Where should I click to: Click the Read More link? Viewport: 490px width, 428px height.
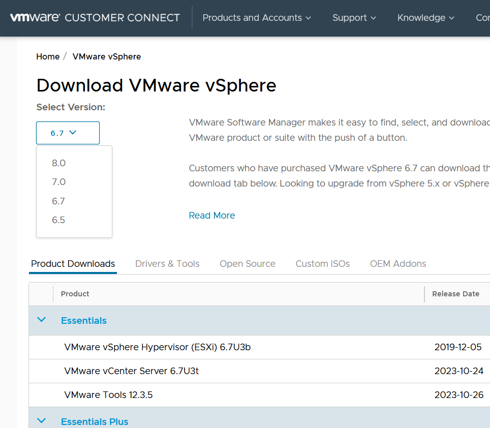click(212, 215)
